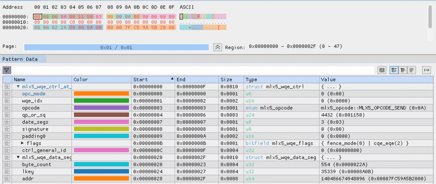Image resolution: width=436 pixels, height=184 pixels.
Task: Click the green wqe_idx color swatch
Action: click(x=101, y=101)
